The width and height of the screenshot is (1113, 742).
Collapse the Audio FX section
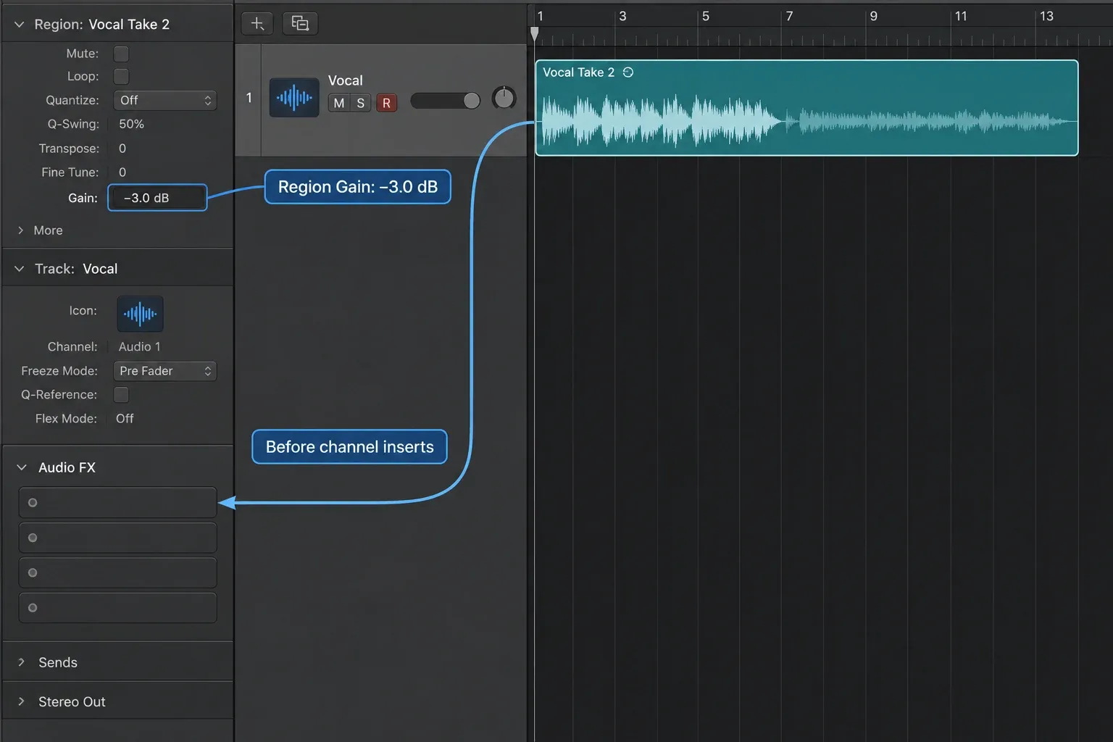point(22,467)
